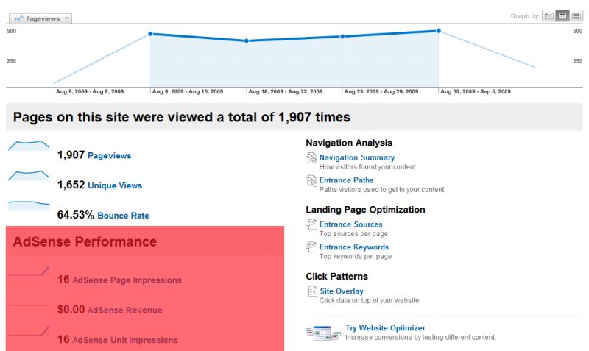The height and width of the screenshot is (351, 589).
Task: Select the Aug 30 graph data point
Action: 438,31
